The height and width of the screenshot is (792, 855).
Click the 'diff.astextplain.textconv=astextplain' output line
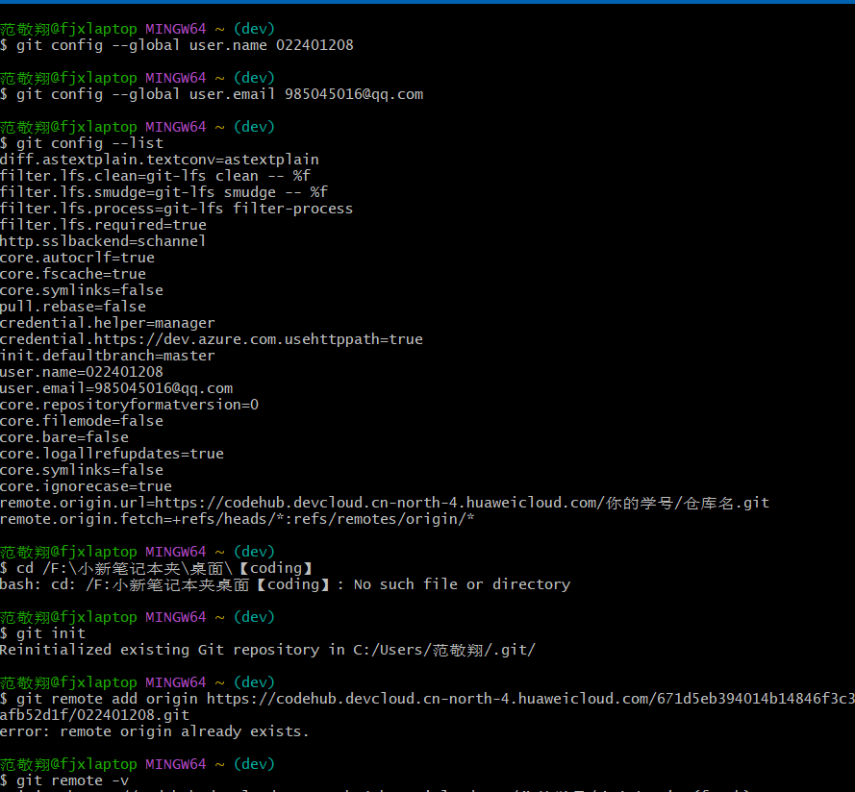click(160, 160)
